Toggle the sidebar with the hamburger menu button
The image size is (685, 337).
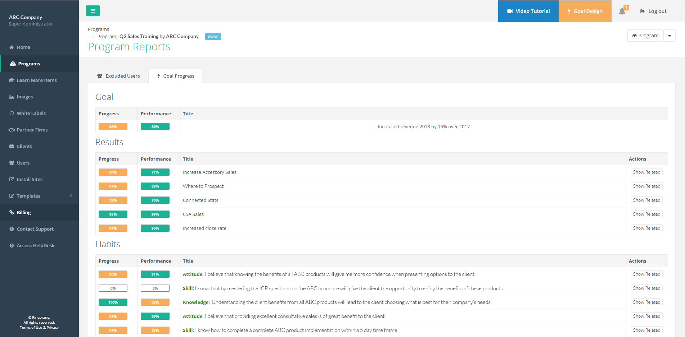93,11
